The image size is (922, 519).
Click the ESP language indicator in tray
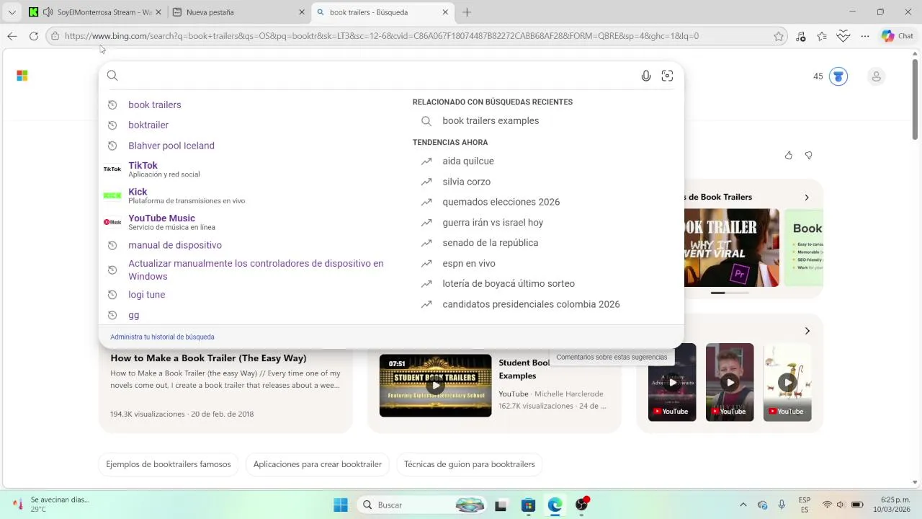point(804,505)
